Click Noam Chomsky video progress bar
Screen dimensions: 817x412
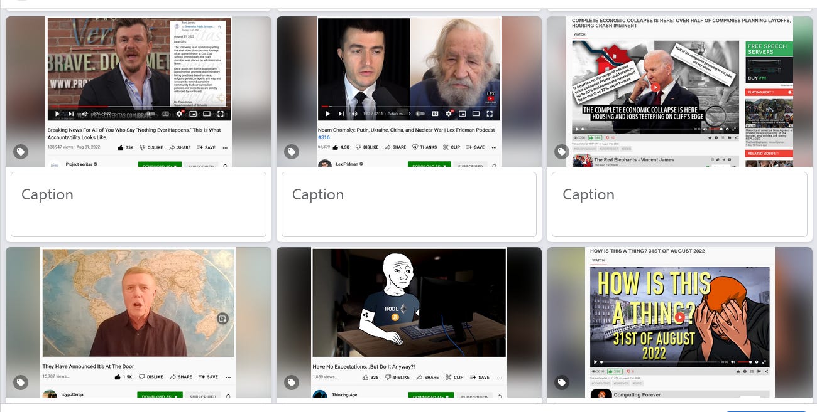click(x=409, y=106)
